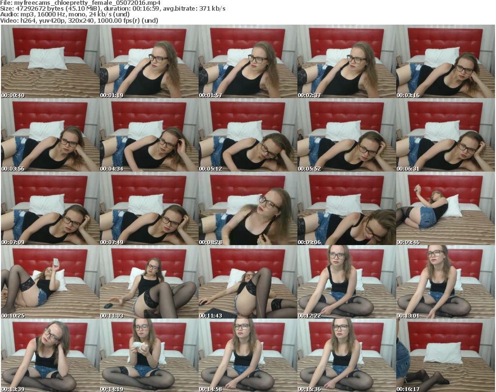Pick the frame stamped 00:07:49
The width and height of the screenshot is (496, 392).
tap(149, 209)
